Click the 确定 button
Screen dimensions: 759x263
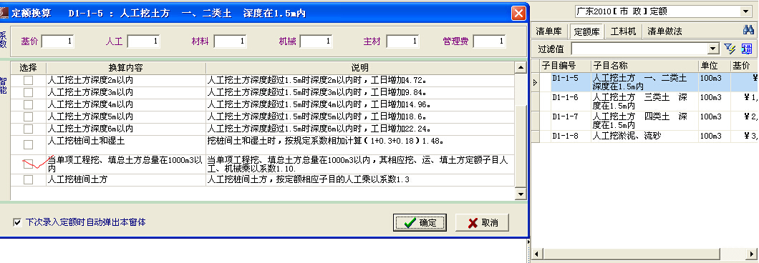tap(420, 223)
